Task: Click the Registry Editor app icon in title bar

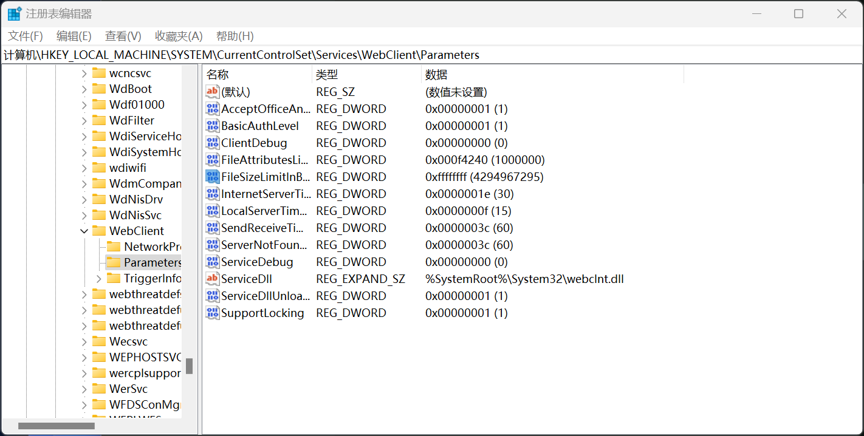Action: (14, 13)
